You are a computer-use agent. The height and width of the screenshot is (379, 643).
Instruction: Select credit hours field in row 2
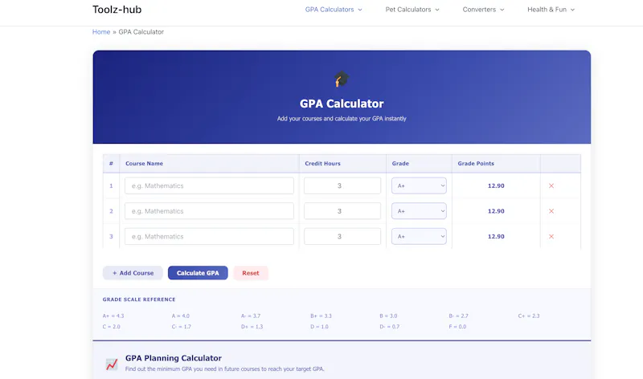(x=342, y=211)
